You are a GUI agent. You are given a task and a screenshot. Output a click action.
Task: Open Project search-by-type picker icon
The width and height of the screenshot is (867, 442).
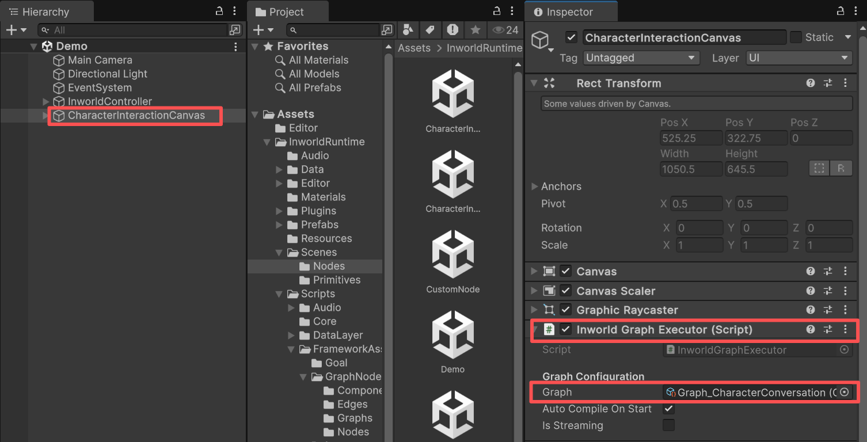click(387, 30)
